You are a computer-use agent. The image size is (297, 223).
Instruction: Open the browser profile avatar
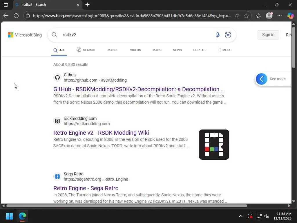pyautogui.click(x=269, y=16)
